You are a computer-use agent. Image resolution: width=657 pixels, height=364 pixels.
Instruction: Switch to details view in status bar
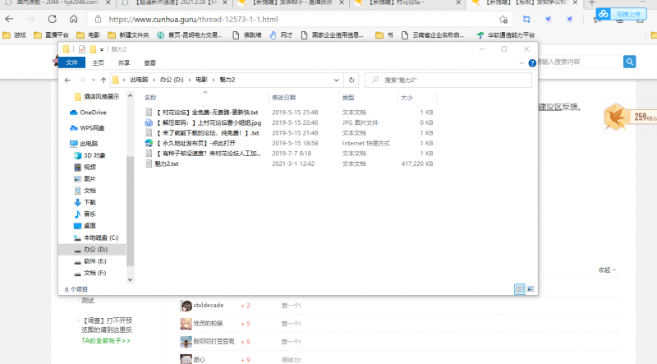tap(519, 289)
